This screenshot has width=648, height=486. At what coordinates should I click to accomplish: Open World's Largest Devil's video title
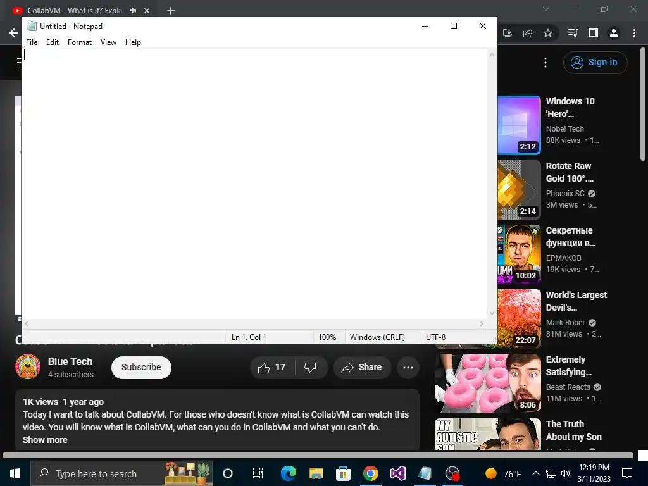tap(576, 301)
